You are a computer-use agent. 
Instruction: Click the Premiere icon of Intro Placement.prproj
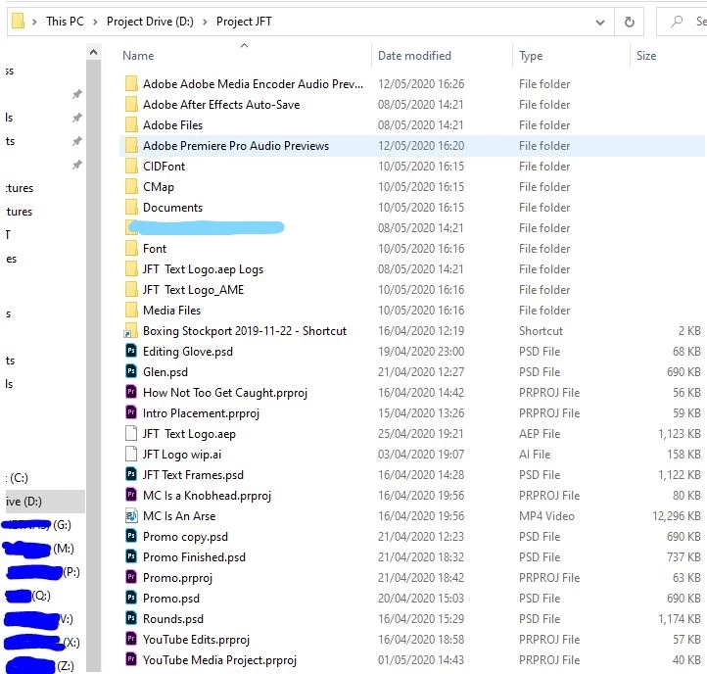point(131,412)
